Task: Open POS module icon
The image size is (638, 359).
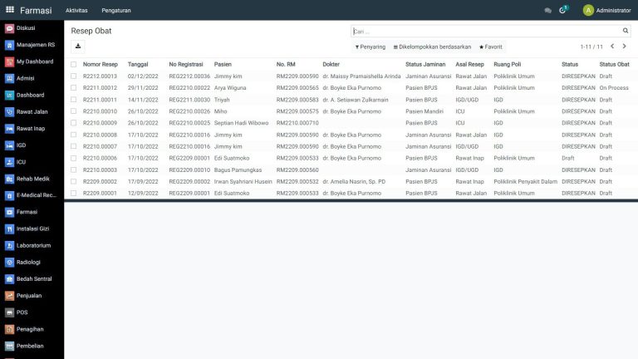Action: click(x=9, y=312)
